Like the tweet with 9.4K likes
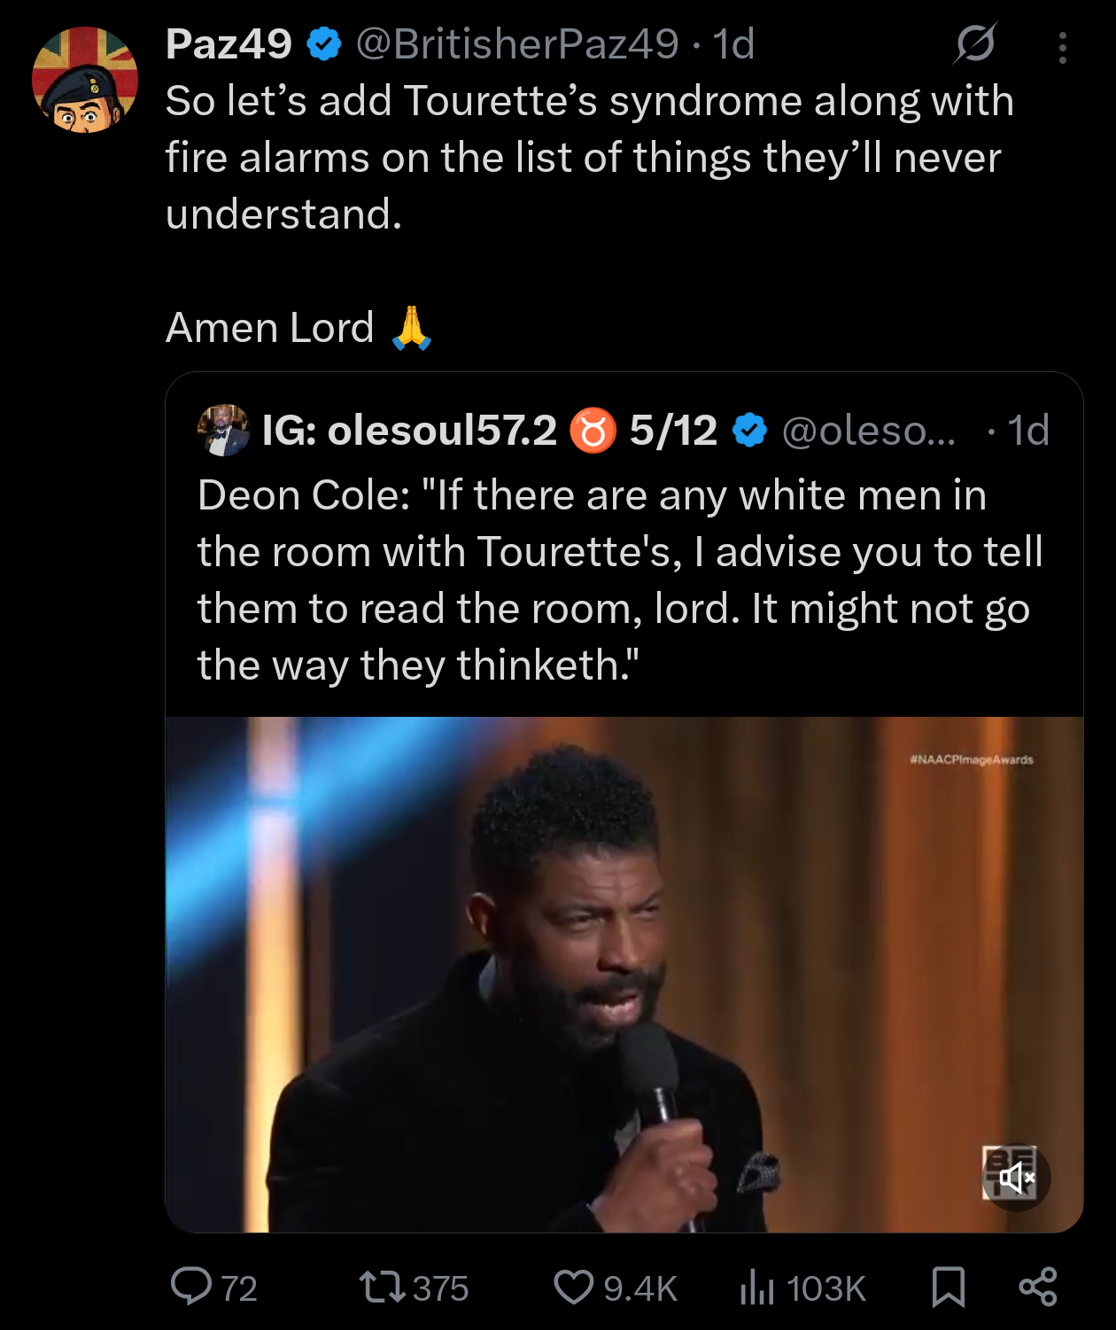This screenshot has height=1330, width=1116. (x=573, y=1287)
